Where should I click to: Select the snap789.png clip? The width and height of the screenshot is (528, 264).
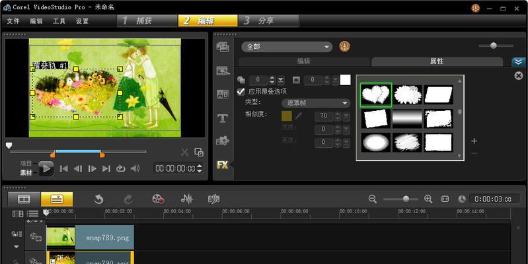pyautogui.click(x=90, y=238)
